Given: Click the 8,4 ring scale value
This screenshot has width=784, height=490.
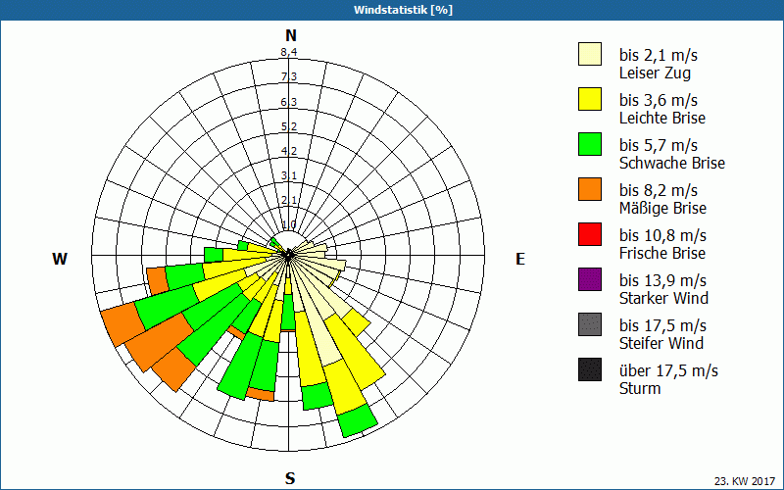Looking at the screenshot, I should pyautogui.click(x=289, y=52).
